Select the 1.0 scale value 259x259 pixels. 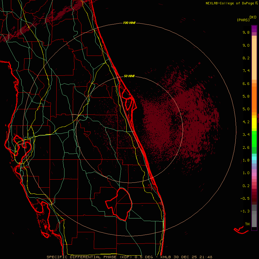point(246,173)
